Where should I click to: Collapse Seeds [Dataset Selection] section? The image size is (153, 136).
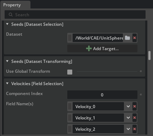[x=7, y=24]
